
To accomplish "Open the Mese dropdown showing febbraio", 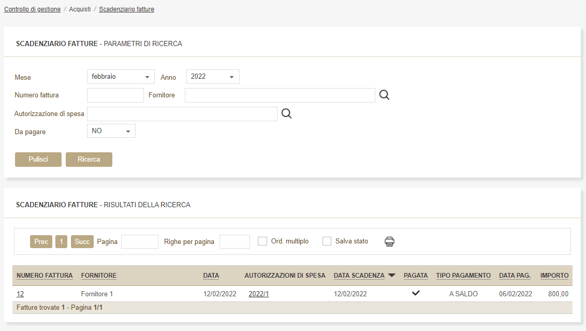I will 121,77.
